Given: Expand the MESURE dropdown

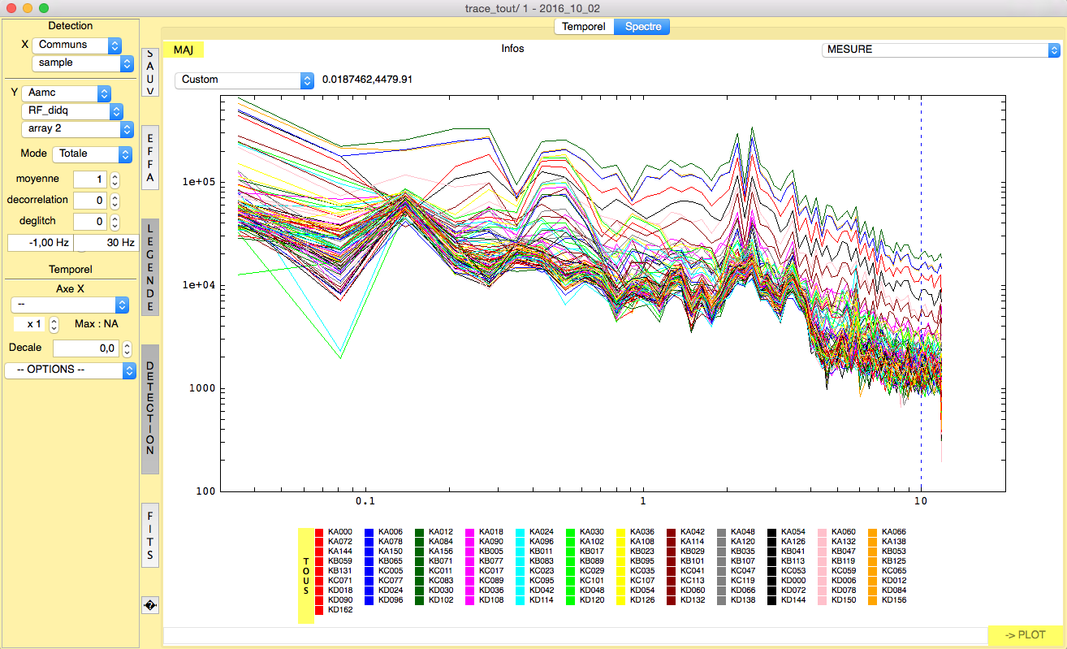Looking at the screenshot, I should (x=941, y=50).
